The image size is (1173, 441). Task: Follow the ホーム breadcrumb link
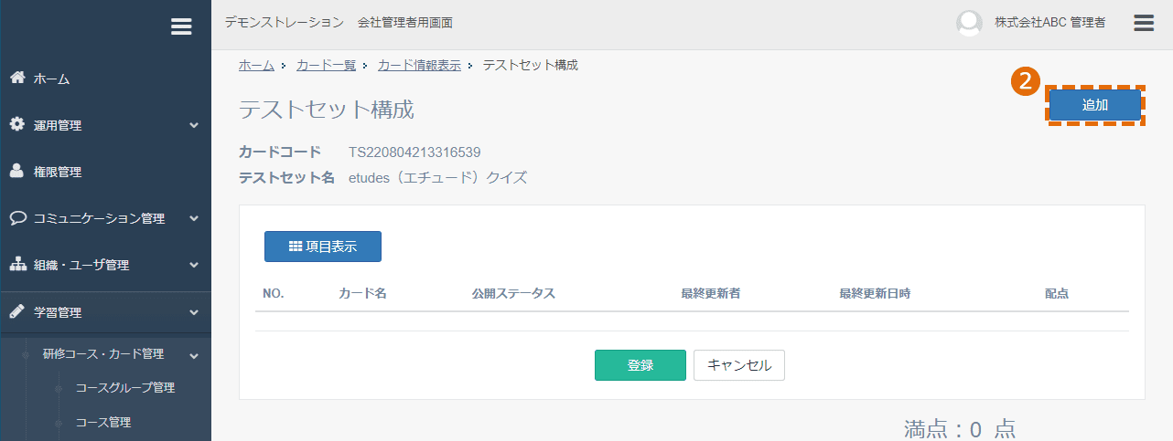pos(256,65)
